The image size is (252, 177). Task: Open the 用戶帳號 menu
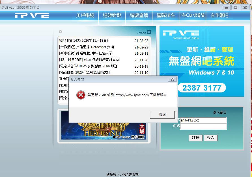(85, 16)
